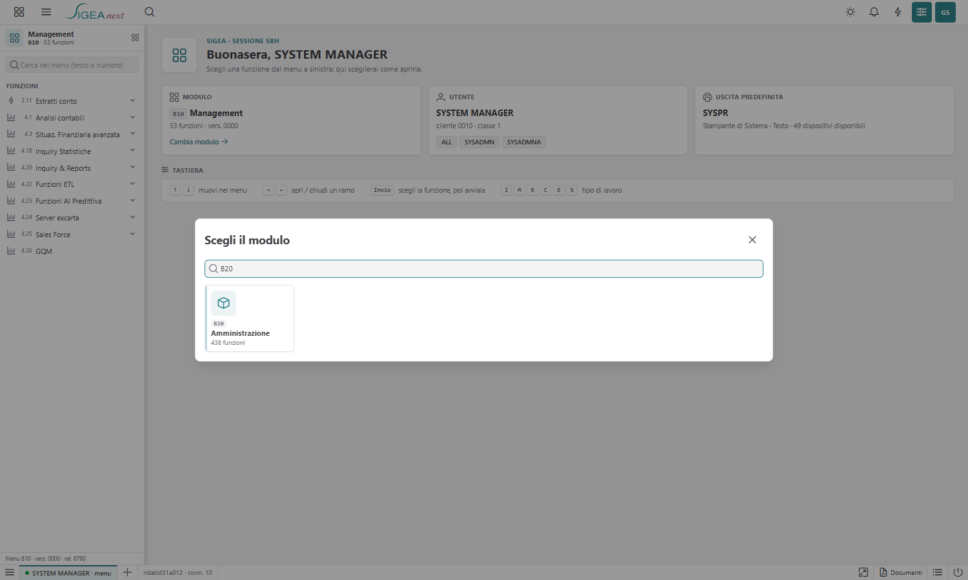Click the global search magnifier icon
The height and width of the screenshot is (580, 968).
point(150,12)
